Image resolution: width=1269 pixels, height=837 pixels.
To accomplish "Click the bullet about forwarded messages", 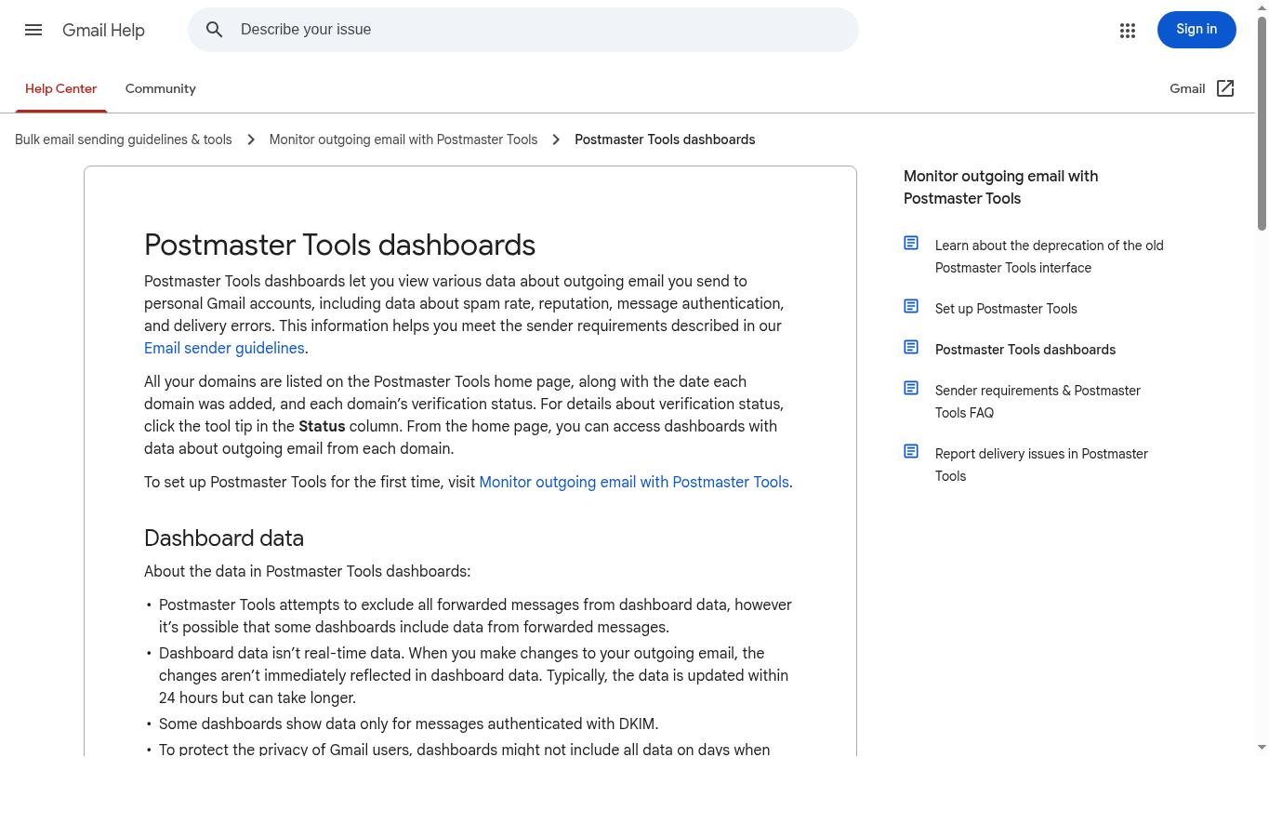I will 475,616.
